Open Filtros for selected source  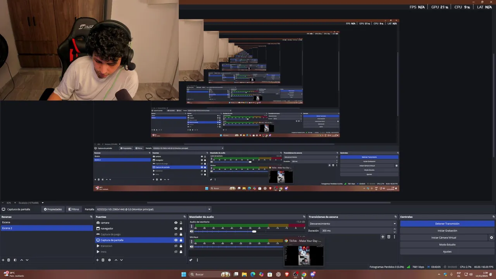74,209
